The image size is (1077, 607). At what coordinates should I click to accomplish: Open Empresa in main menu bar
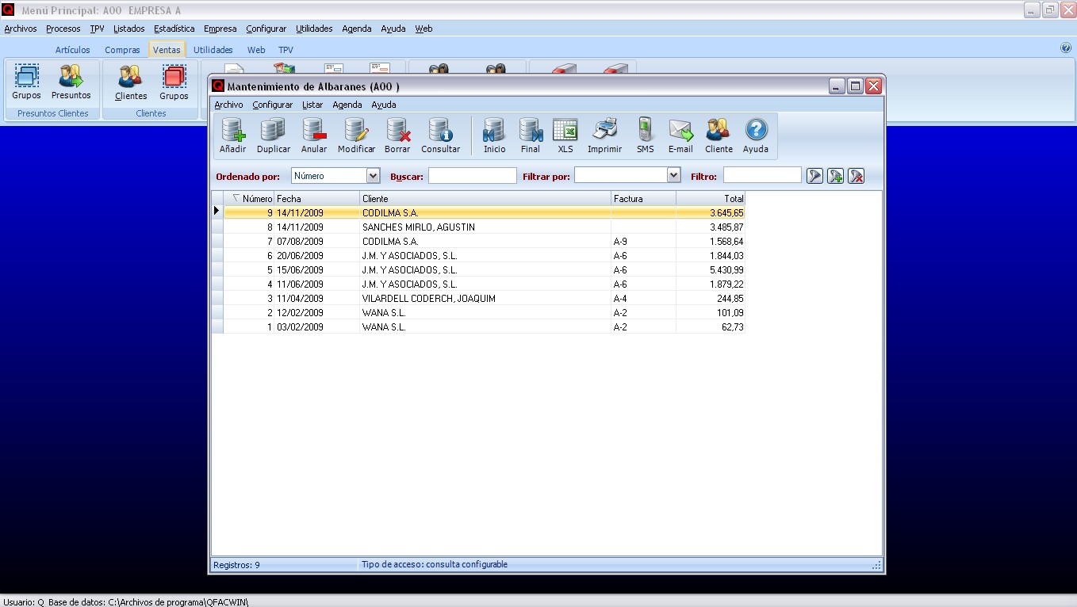(220, 29)
